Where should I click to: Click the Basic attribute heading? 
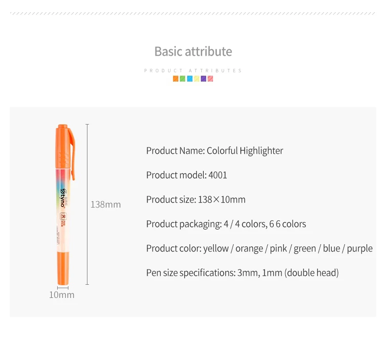tap(193, 52)
